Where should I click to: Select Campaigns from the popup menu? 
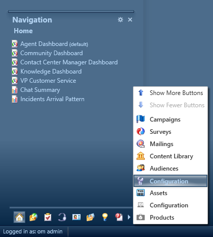[x=170, y=120]
